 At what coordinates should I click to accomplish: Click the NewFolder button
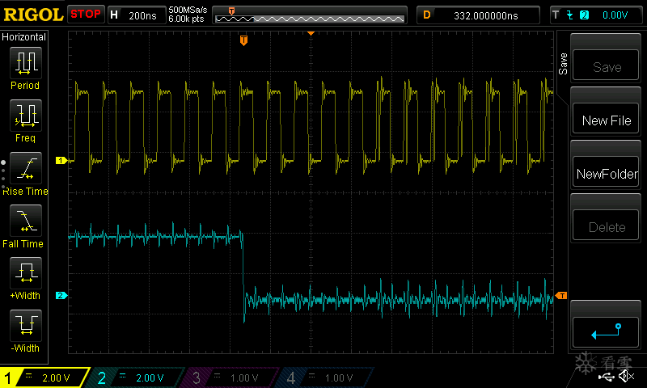(x=606, y=172)
